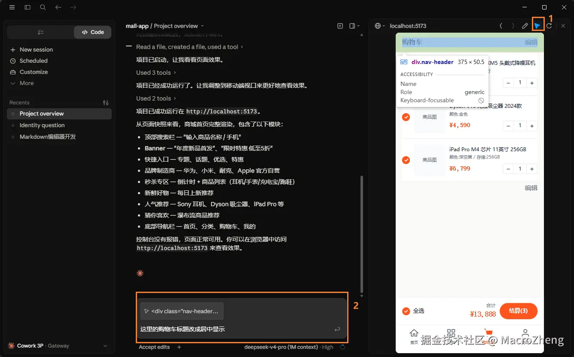Send the prompt with the return-arrow icon
Viewport: 574px width, 357px height.
tap(337, 330)
